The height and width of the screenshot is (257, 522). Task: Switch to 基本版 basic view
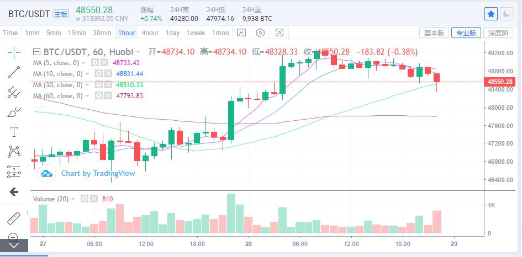tap(434, 33)
